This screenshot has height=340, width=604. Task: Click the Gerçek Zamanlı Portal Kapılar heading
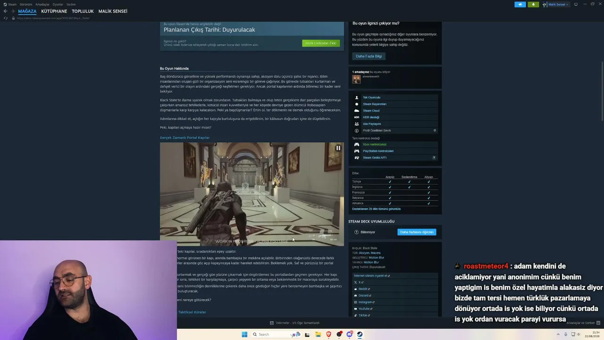tap(185, 137)
